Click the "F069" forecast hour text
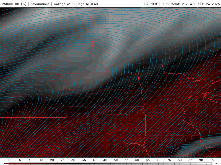Viewport: 221px width, 165px height. [x=165, y=4]
